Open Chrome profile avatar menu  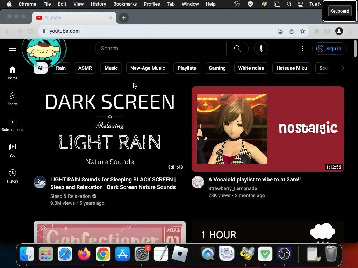point(339,31)
